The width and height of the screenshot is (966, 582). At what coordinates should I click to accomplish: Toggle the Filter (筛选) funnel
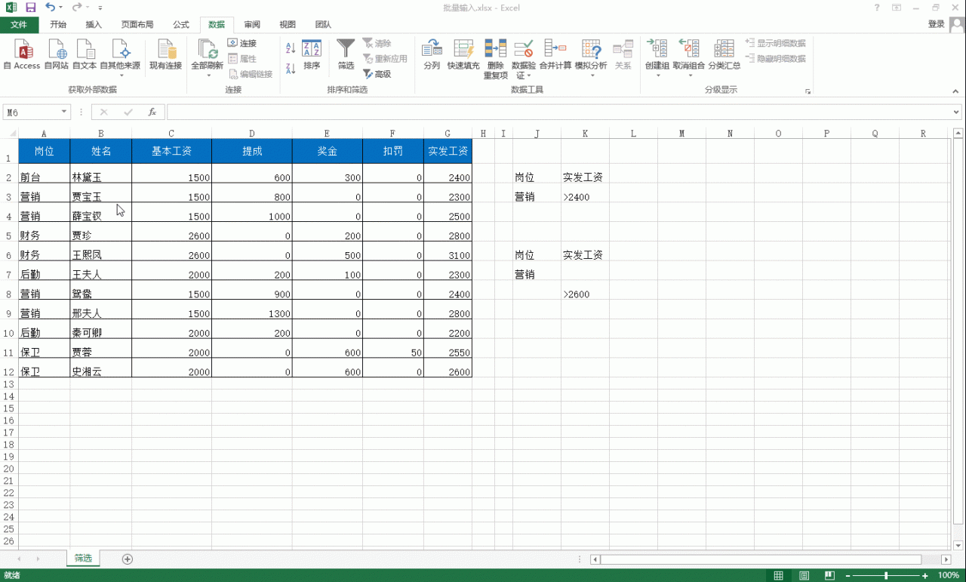(x=346, y=55)
